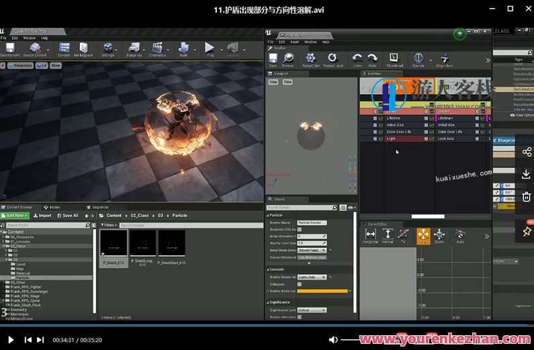Open the Filters dropdown in Content Browser

pyautogui.click(x=109, y=225)
